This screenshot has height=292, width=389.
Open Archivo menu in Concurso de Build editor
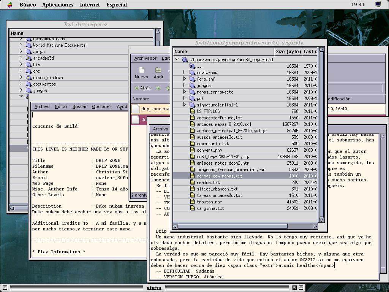[42, 106]
